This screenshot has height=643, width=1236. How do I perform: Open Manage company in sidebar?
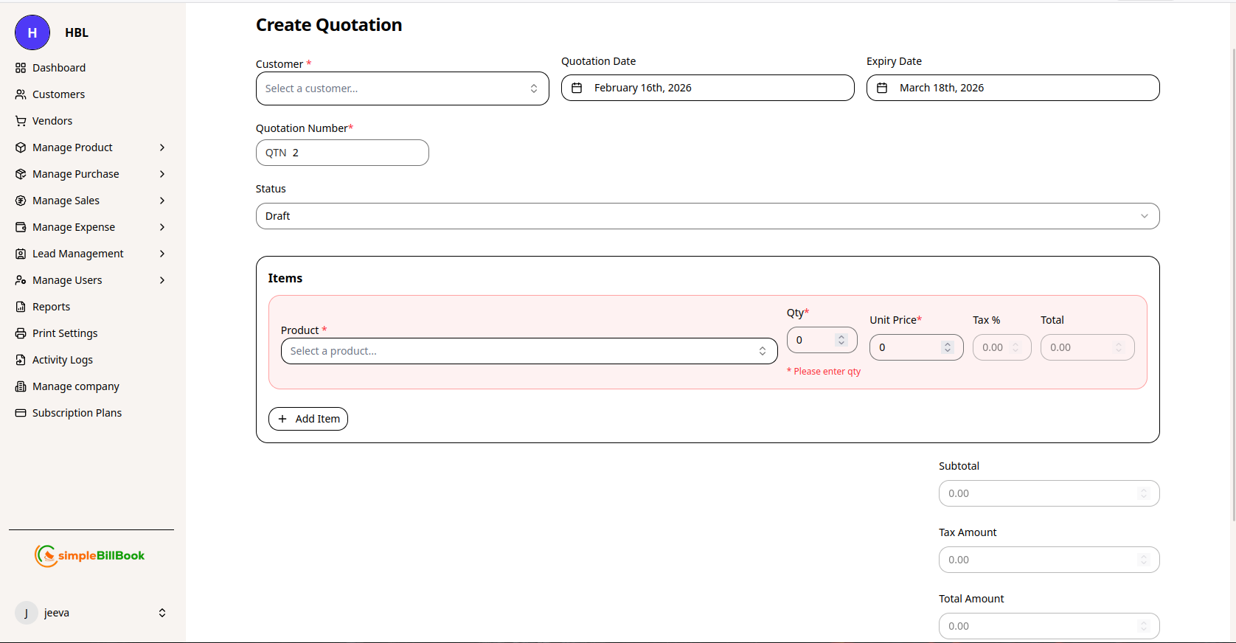tap(75, 386)
